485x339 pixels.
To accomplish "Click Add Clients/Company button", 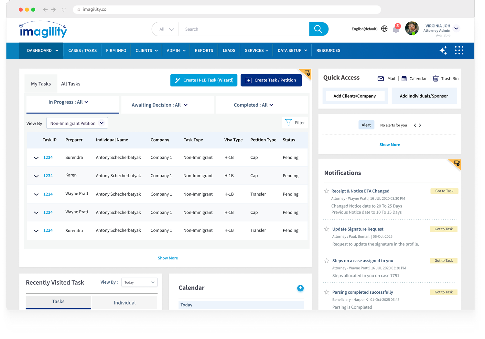I will pyautogui.click(x=354, y=96).
